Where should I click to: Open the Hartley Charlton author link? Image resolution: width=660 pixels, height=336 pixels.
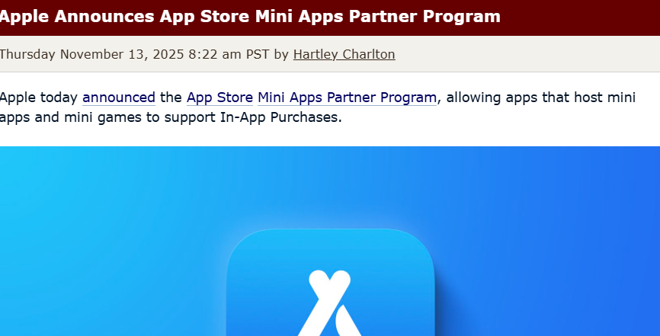[x=344, y=54]
